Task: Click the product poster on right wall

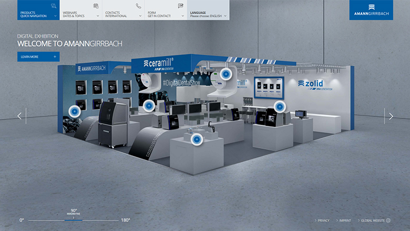Action: [x=269, y=87]
